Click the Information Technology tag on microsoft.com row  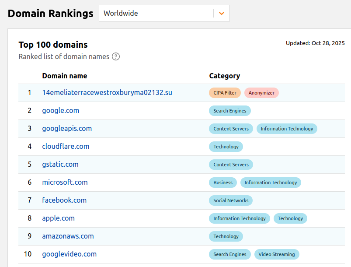(x=271, y=183)
